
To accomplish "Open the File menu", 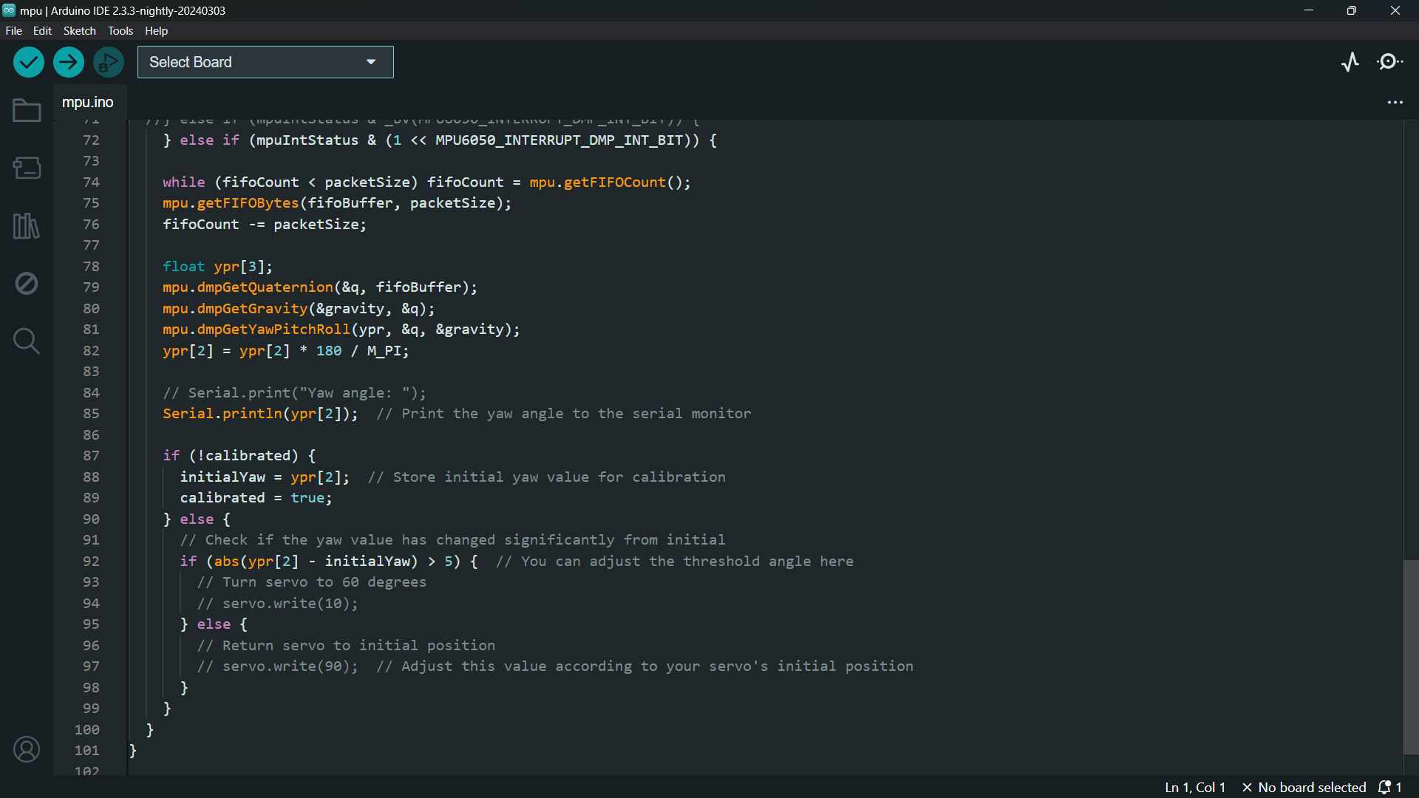I will tap(13, 31).
